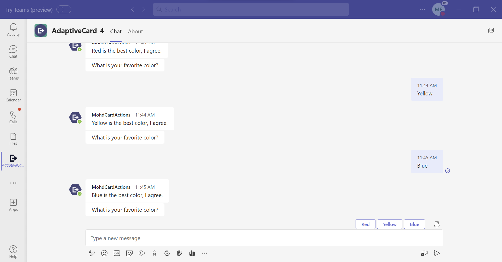The width and height of the screenshot is (502, 262).
Task: Open more messaging extensions ellipsis
Action: 205,253
